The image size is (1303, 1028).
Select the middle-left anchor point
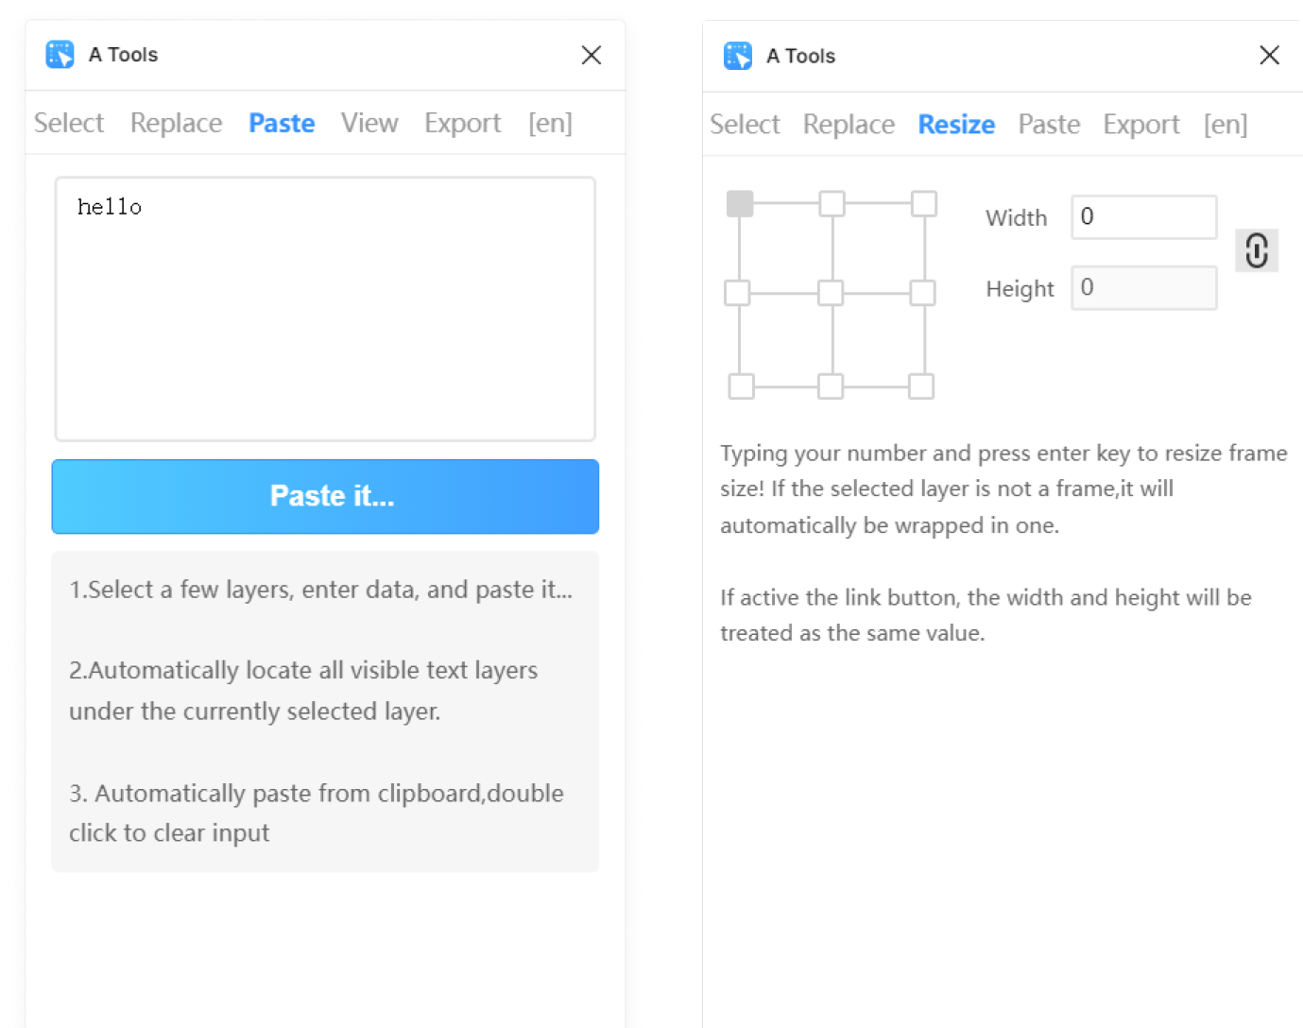tap(737, 293)
